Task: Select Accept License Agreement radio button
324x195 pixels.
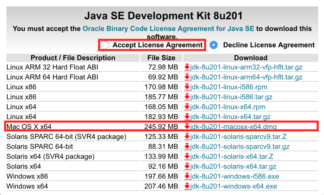Action: coord(105,45)
